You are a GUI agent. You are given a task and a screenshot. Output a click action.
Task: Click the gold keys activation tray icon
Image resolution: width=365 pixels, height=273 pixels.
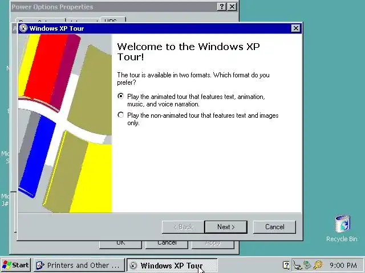318,265
